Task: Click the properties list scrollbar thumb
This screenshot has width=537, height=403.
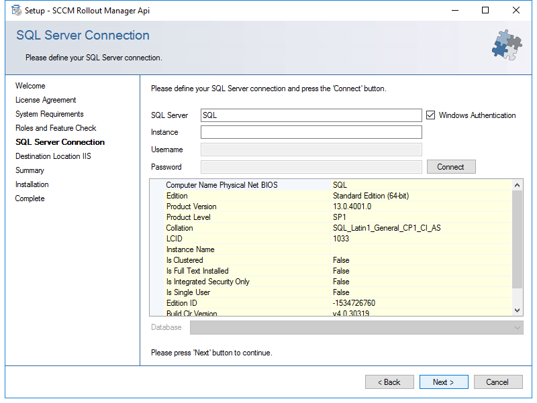Action: click(517, 239)
